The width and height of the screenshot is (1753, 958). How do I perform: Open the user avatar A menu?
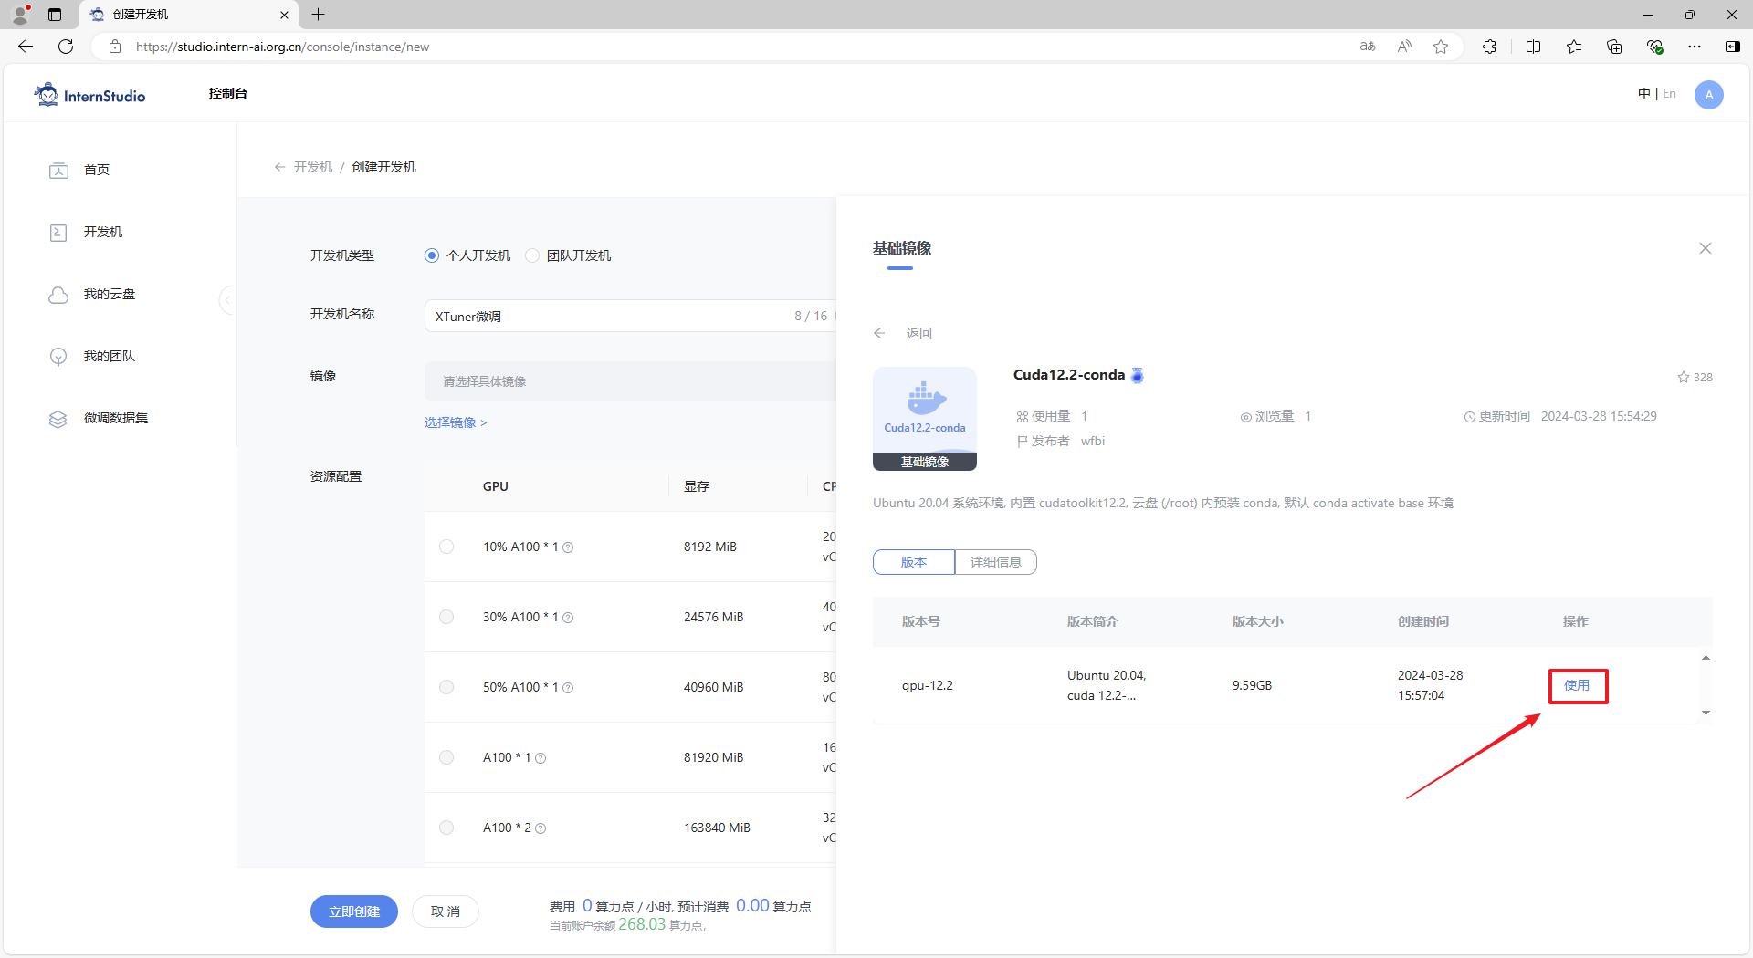[1709, 95]
